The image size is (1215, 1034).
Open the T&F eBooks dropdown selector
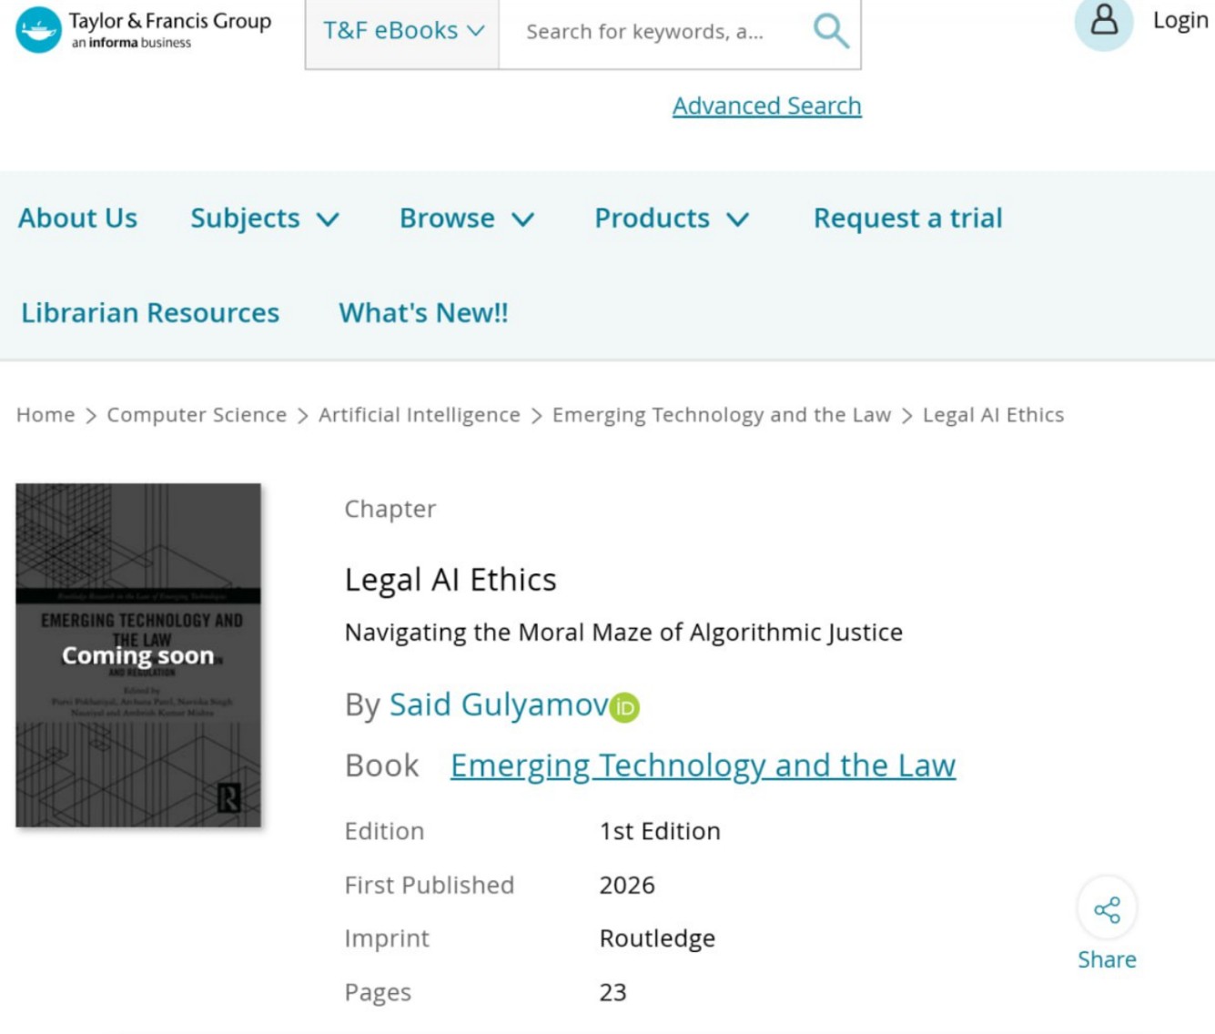point(402,31)
